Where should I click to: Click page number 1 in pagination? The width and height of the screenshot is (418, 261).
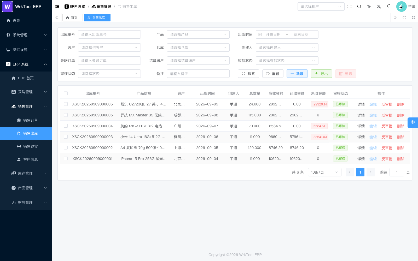pyautogui.click(x=360, y=172)
